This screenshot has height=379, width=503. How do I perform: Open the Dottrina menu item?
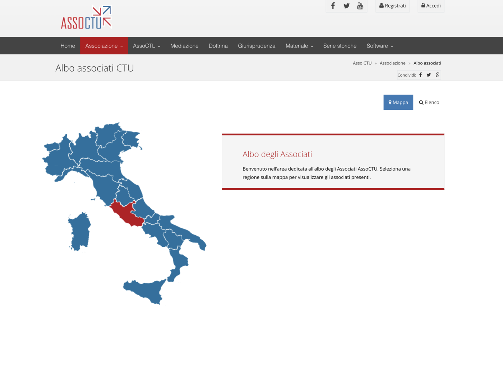(218, 46)
